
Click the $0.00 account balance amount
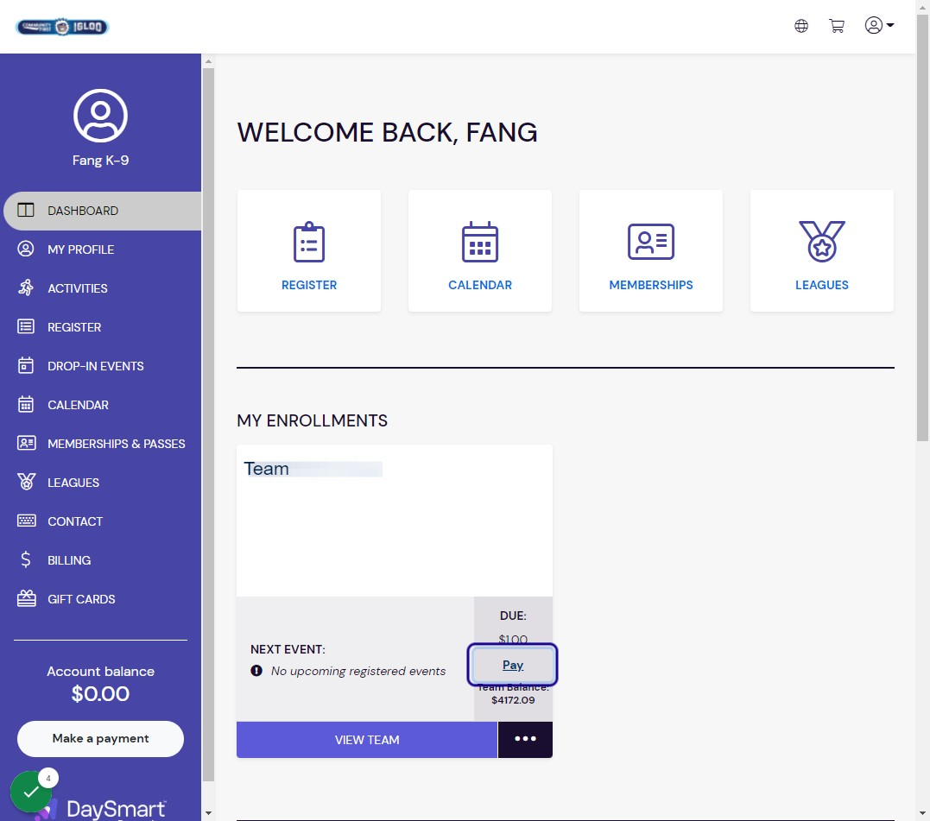pyautogui.click(x=100, y=693)
